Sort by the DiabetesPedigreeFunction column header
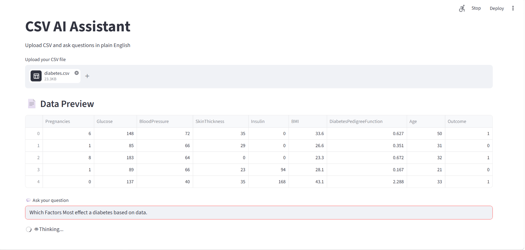This screenshot has height=250, width=525. click(x=367, y=121)
